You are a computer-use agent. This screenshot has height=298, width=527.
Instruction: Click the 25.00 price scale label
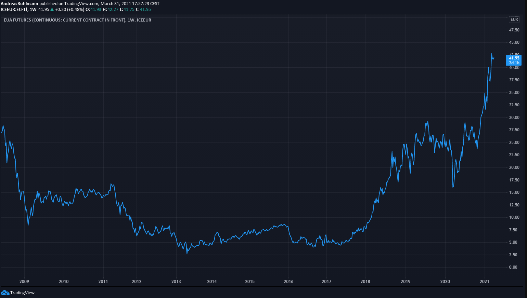coord(514,143)
